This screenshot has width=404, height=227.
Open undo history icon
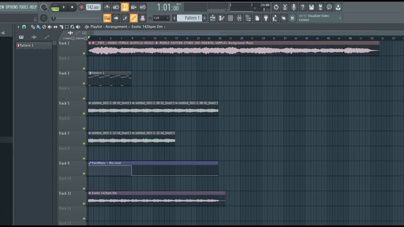tap(276, 7)
